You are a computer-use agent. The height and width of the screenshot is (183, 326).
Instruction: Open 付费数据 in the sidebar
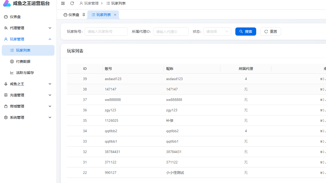[28, 62]
